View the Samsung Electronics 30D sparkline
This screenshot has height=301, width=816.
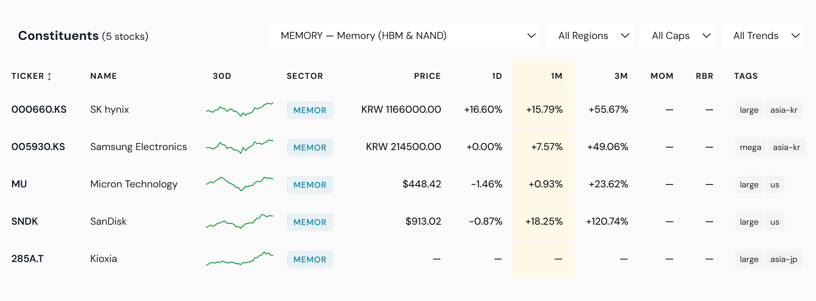pyautogui.click(x=240, y=146)
